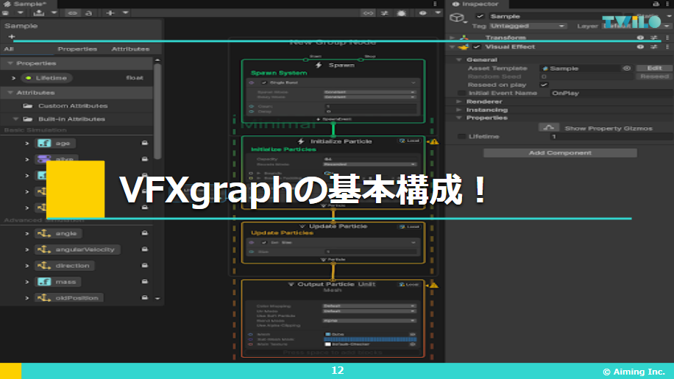Expand the Renderer section in Inspector
This screenshot has height=379, width=674.
pos(459,102)
